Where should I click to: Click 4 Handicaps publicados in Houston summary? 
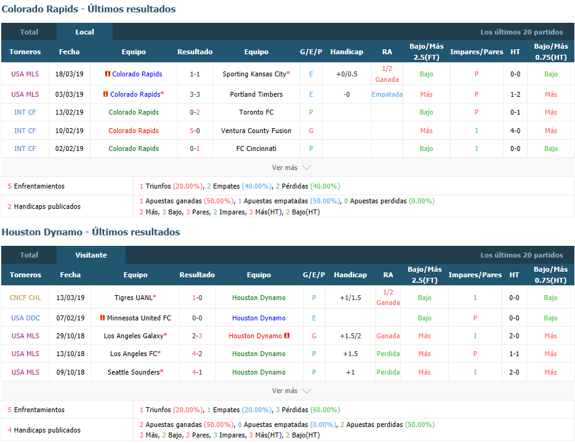[44, 430]
